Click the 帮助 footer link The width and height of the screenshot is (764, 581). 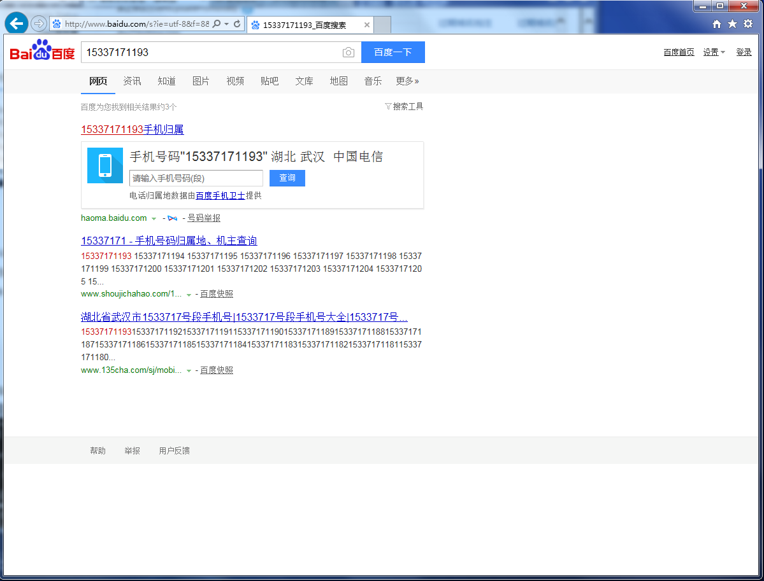pos(97,451)
